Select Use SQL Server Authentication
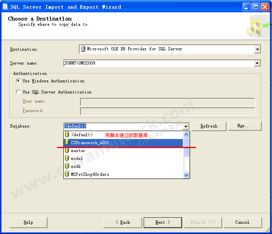 18,92
